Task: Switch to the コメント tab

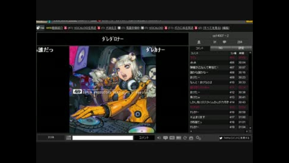Action: point(200,48)
